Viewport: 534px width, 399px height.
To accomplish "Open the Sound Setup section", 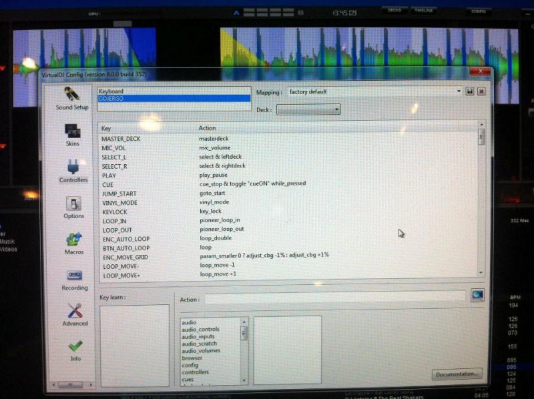I will click(x=72, y=99).
